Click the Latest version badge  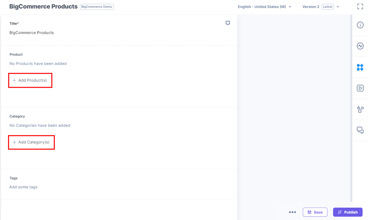tap(328, 7)
